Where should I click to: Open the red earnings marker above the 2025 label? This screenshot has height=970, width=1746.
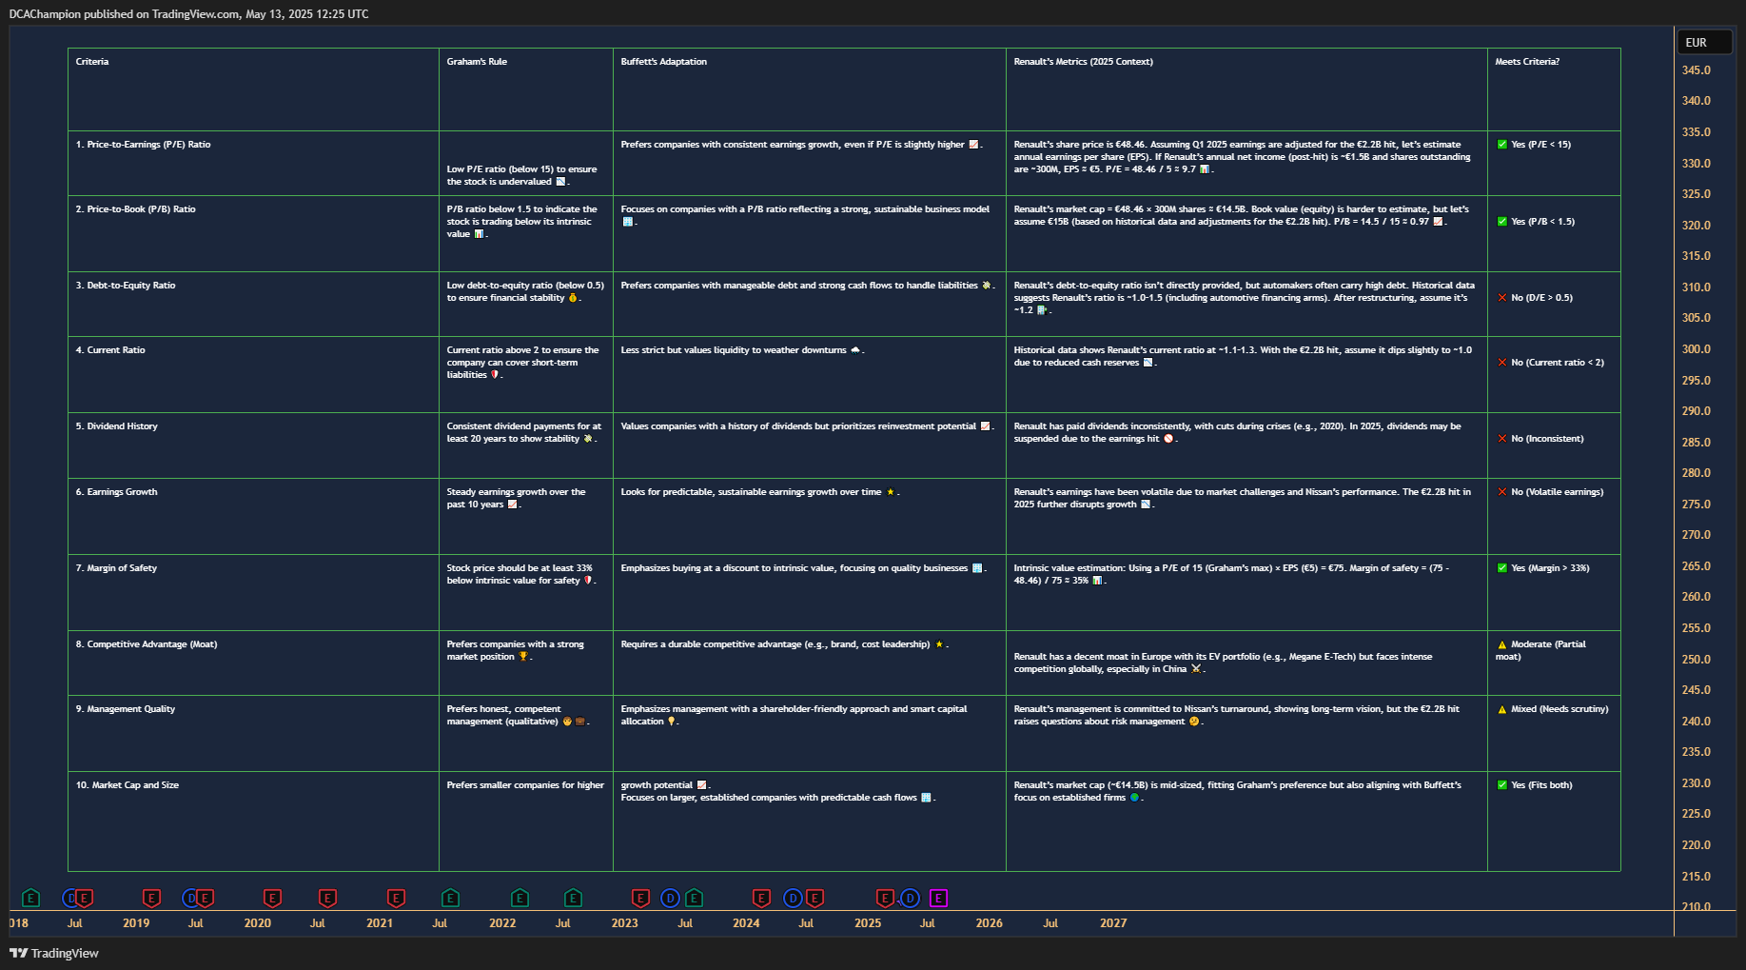click(885, 898)
